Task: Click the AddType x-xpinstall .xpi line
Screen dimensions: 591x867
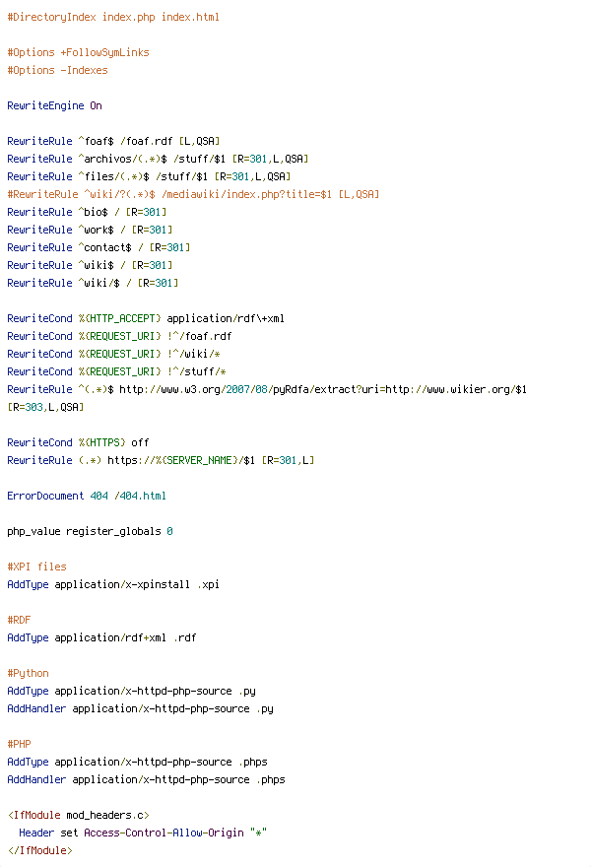Action: (x=113, y=584)
